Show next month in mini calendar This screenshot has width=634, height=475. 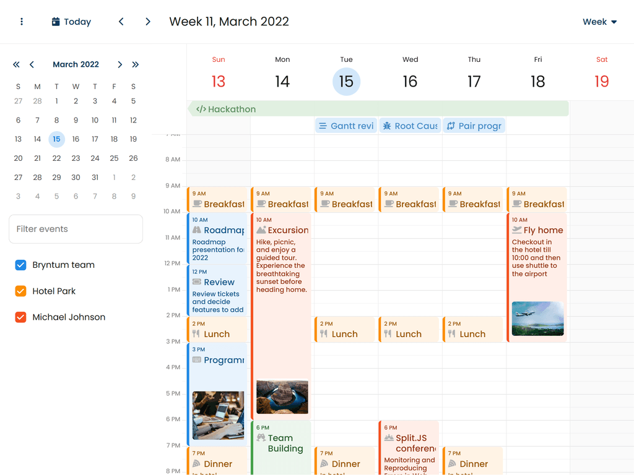pos(119,64)
